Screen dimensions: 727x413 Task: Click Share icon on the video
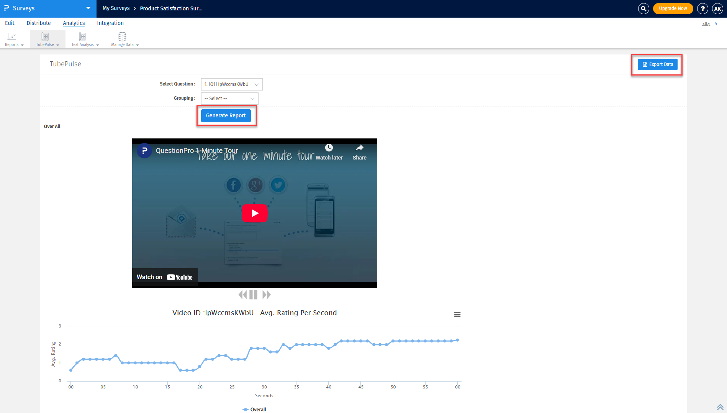(359, 152)
